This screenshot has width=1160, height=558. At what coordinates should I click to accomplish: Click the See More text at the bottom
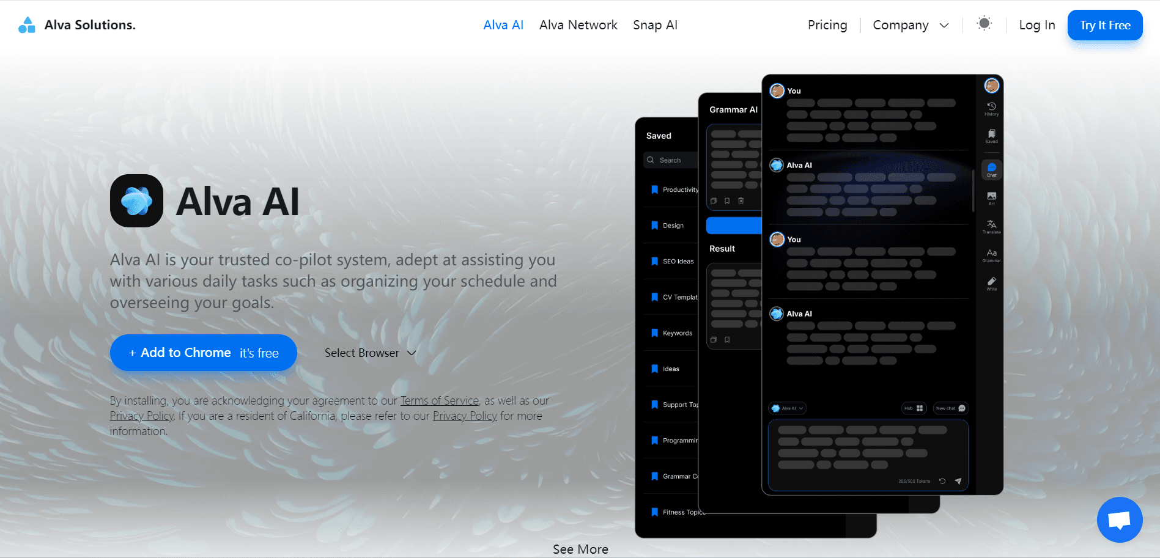[x=580, y=549]
